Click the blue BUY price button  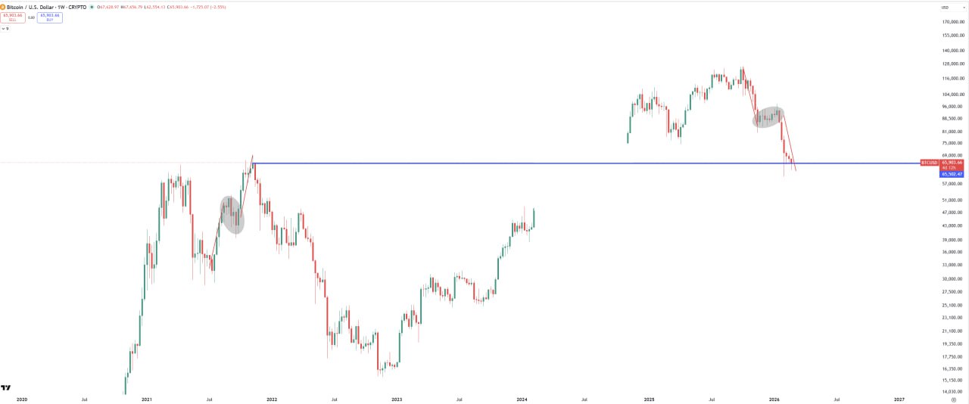point(50,17)
